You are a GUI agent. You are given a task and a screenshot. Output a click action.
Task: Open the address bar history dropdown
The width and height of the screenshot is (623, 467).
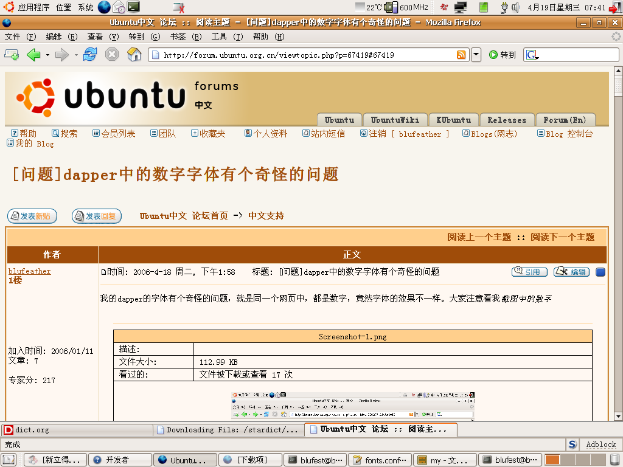pos(476,55)
